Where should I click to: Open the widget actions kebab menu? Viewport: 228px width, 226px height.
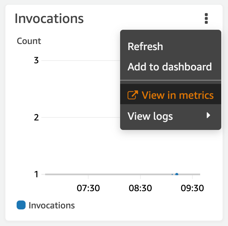[x=206, y=18]
